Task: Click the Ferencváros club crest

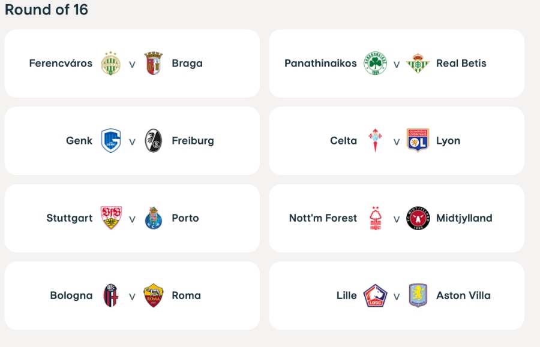Action: coord(111,64)
